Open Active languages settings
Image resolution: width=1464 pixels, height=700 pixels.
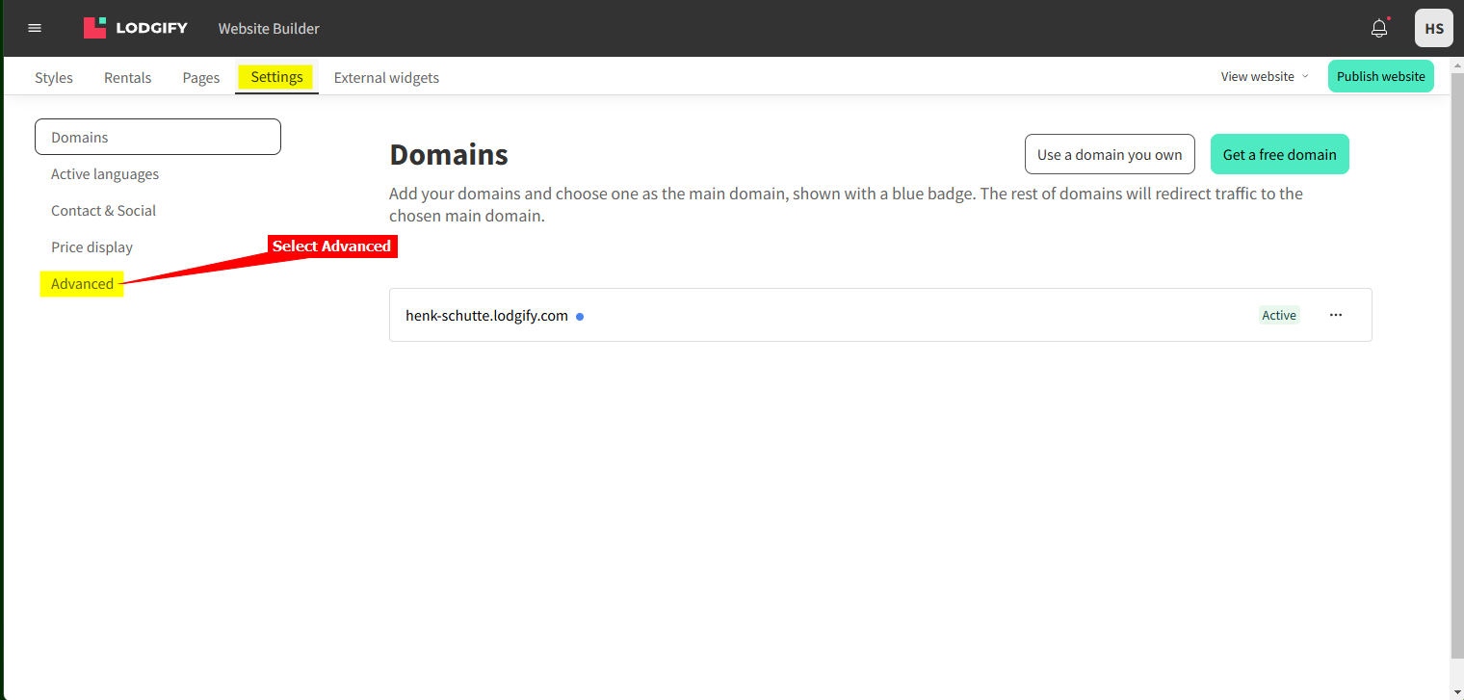[x=105, y=174]
